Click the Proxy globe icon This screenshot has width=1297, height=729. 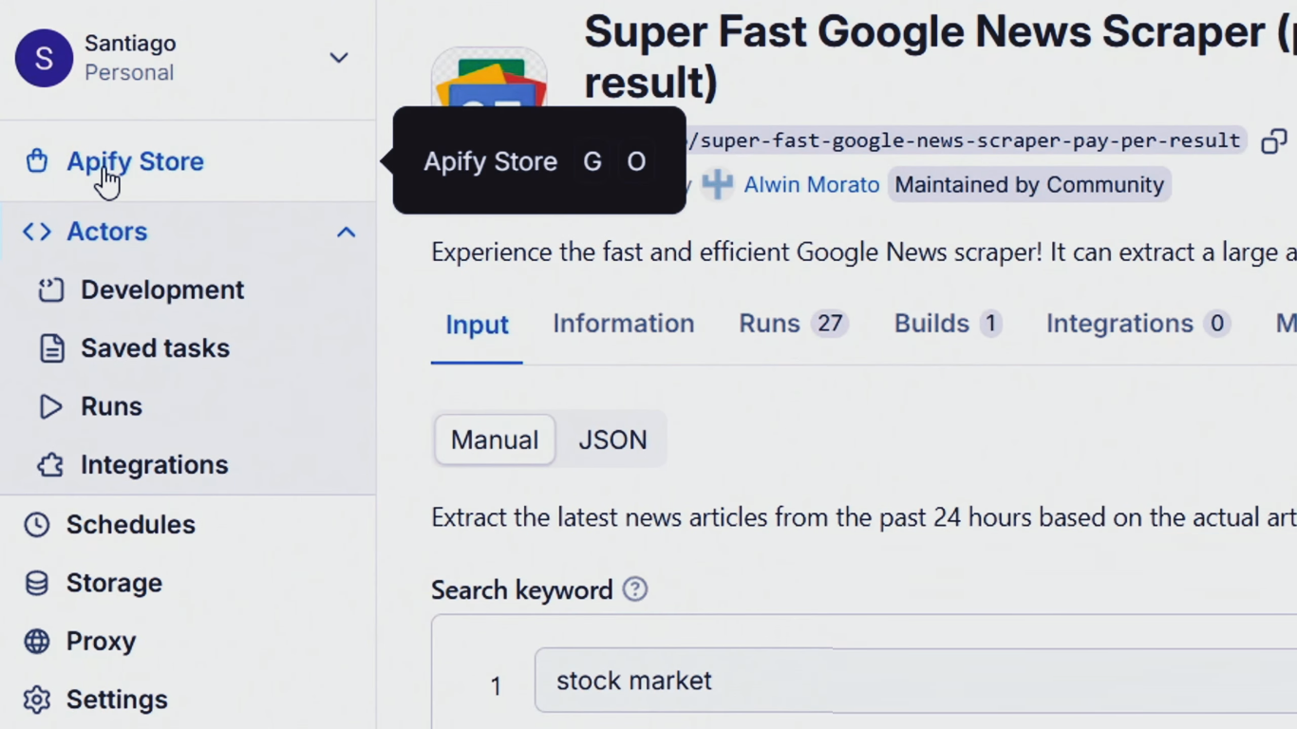tap(37, 642)
